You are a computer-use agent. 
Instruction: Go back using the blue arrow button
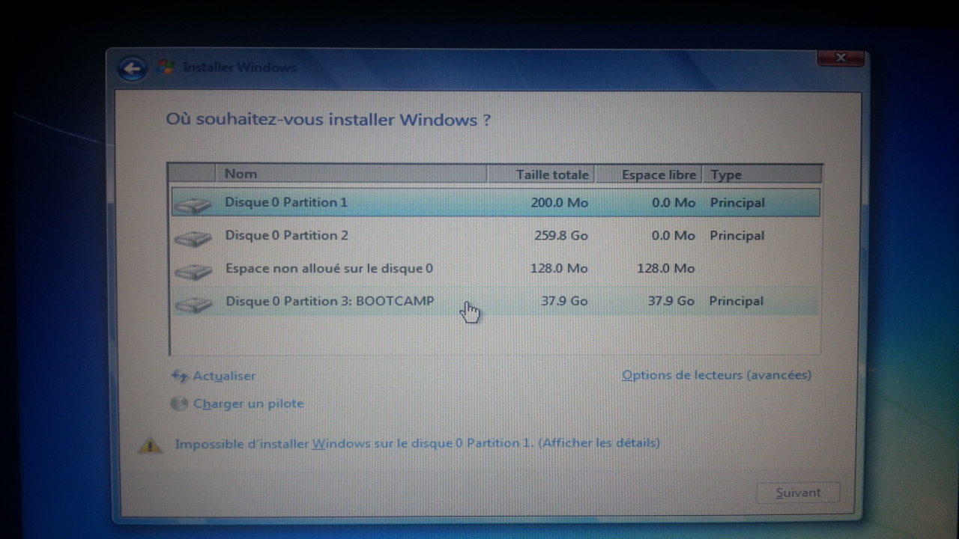point(133,70)
